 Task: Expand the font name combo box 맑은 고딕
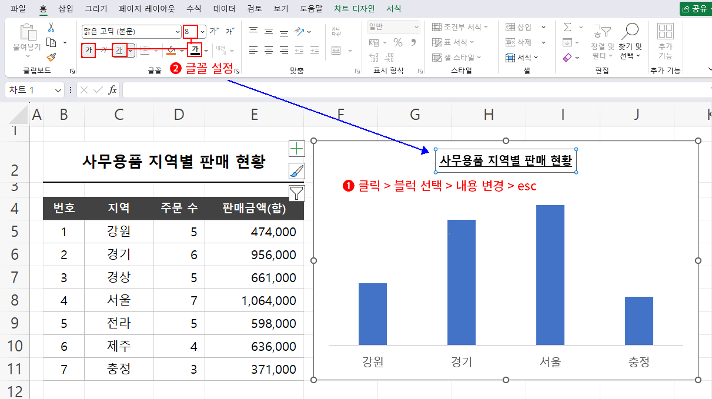pyautogui.click(x=178, y=32)
